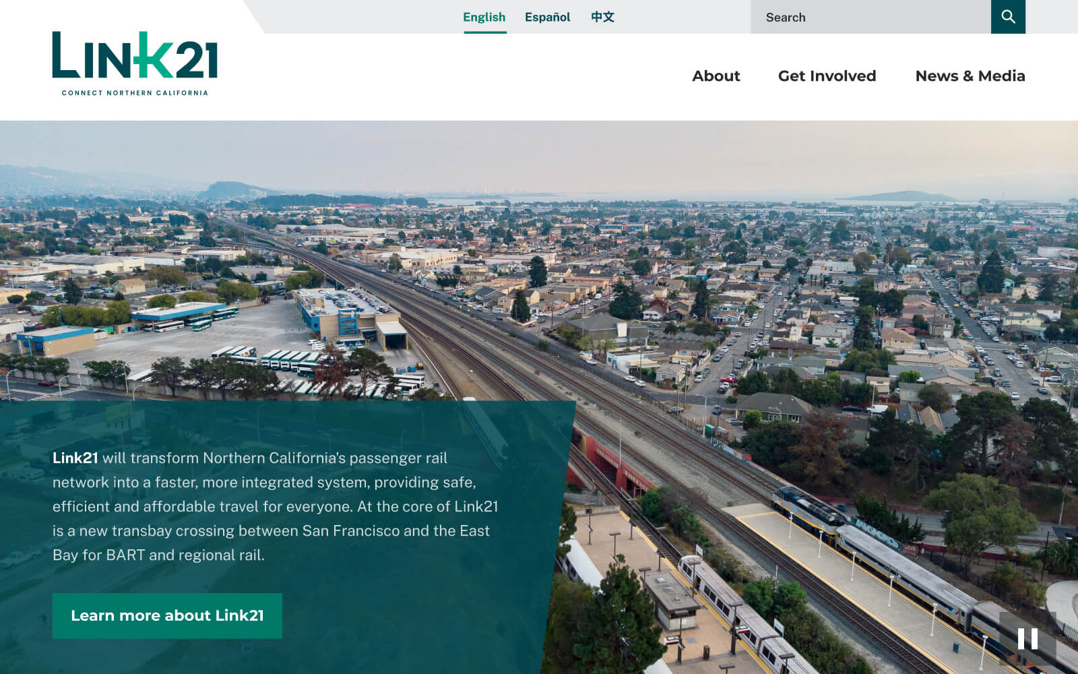The width and height of the screenshot is (1078, 674).
Task: Open the Get Involved menu
Action: pyautogui.click(x=827, y=76)
